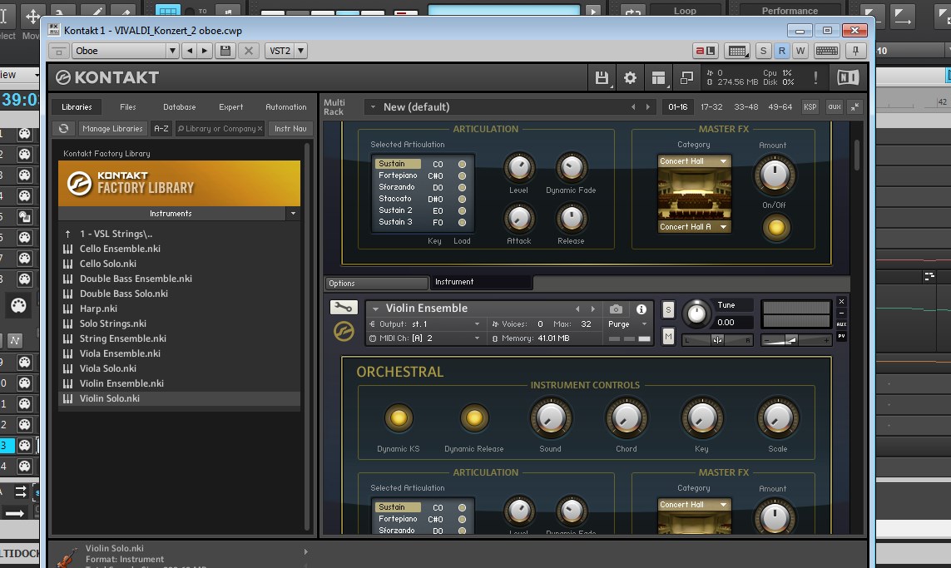This screenshot has width=951, height=568.
Task: Open the workspace layout panel icon
Action: [659, 78]
